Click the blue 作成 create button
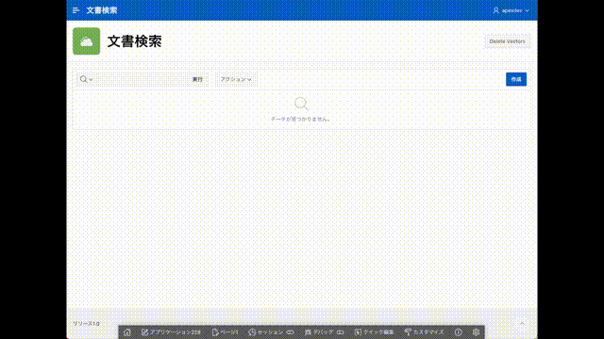604x339 pixels. pyautogui.click(x=516, y=79)
